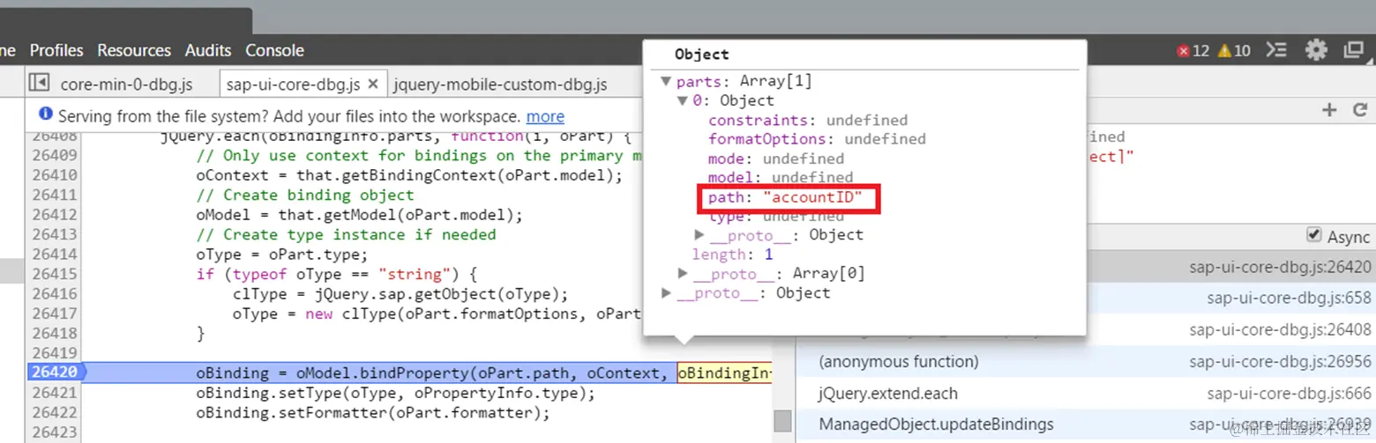Open source link sap-ui-core-dbg.js:666

coord(1290,393)
